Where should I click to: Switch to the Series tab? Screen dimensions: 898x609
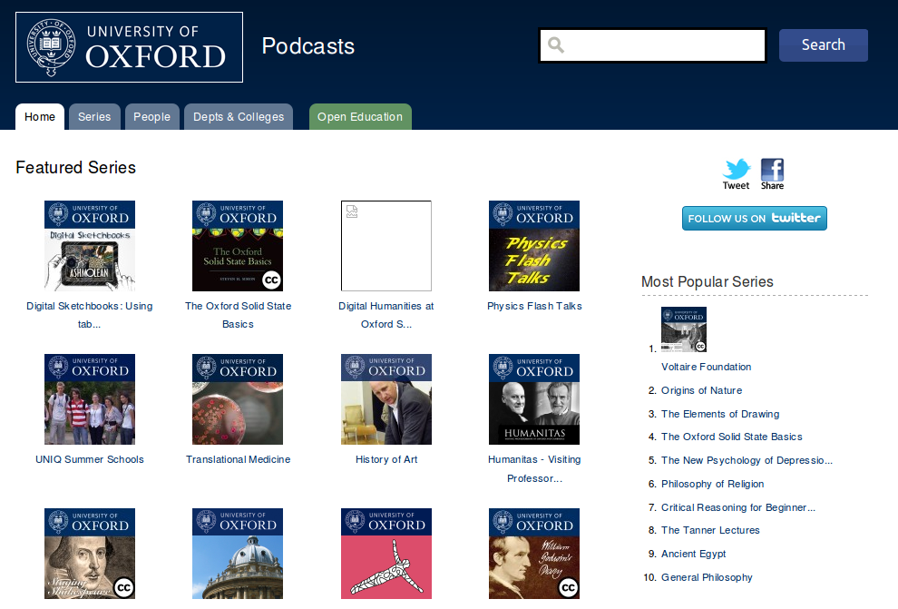[94, 117]
